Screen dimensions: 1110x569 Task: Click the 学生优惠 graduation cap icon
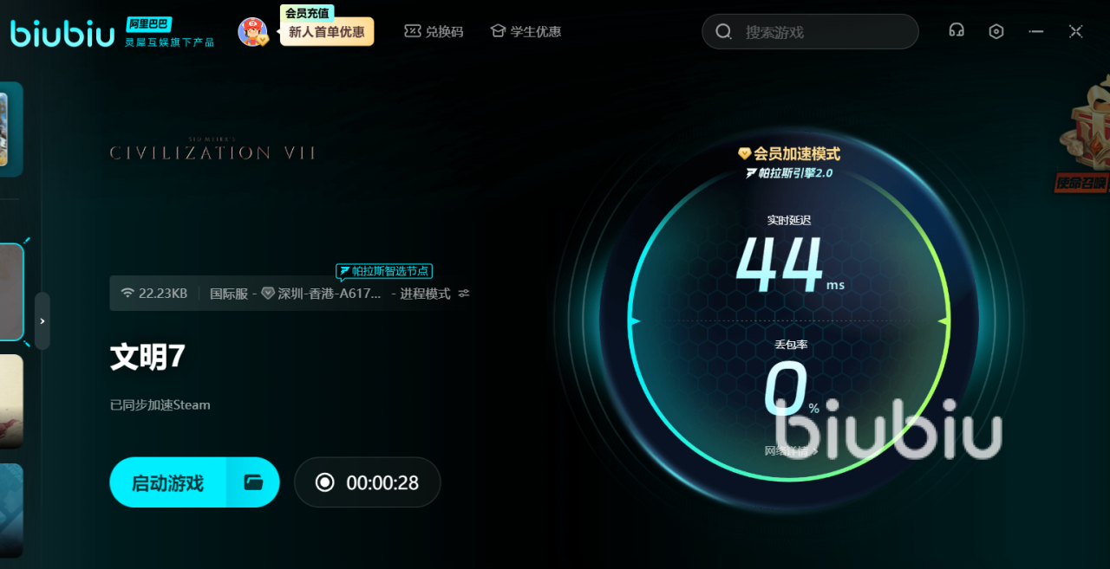coord(498,31)
